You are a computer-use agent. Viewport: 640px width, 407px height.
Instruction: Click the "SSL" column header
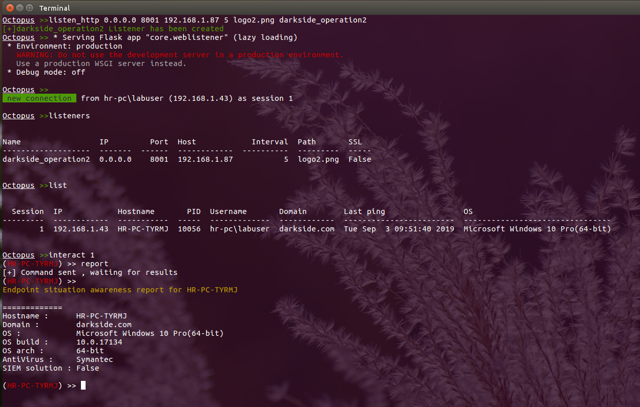(355, 142)
